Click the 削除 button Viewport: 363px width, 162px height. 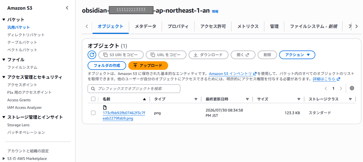click(267, 55)
